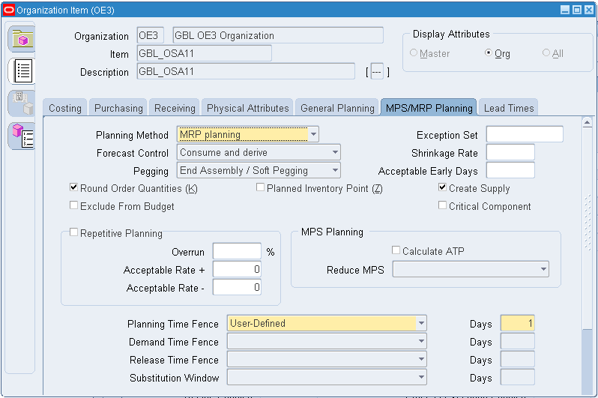Image resolution: width=598 pixels, height=398 pixels.
Task: Switch to the Physical Attributes tab
Action: 247,108
